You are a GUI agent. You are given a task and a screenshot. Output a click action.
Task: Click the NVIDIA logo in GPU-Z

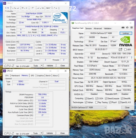(x=126, y=42)
